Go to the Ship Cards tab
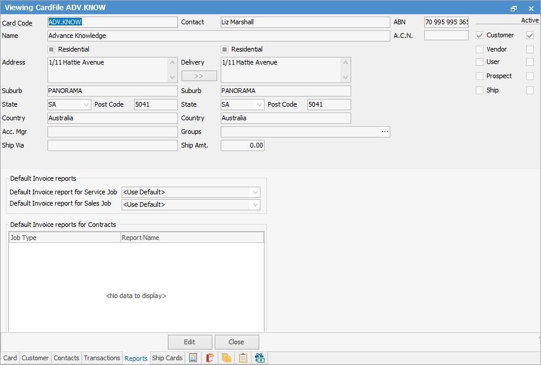 click(x=167, y=358)
